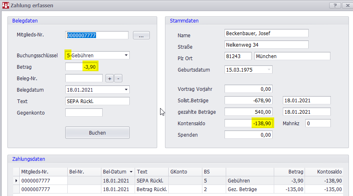Screen dimensions: 353x196
Task: Click the Mahnkz field
Action: [x=318, y=123]
